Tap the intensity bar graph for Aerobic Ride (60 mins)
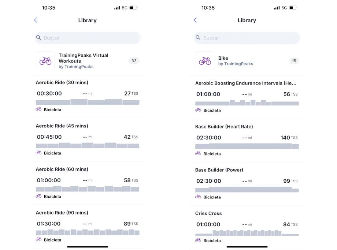 [87, 189]
